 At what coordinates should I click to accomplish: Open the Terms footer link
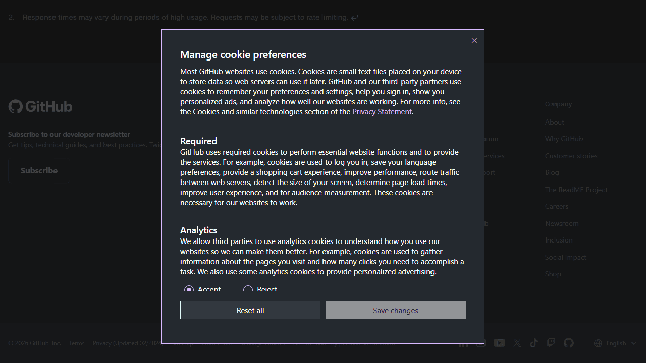point(77,343)
